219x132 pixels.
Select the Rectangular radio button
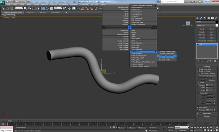[199, 93]
